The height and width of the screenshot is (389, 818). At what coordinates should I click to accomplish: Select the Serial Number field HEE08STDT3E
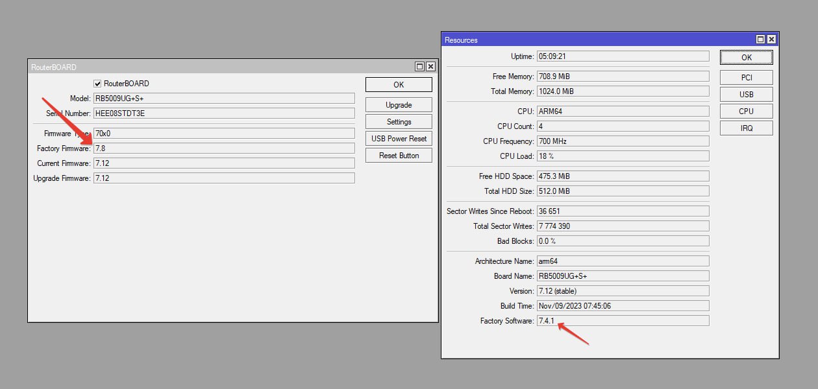point(224,113)
